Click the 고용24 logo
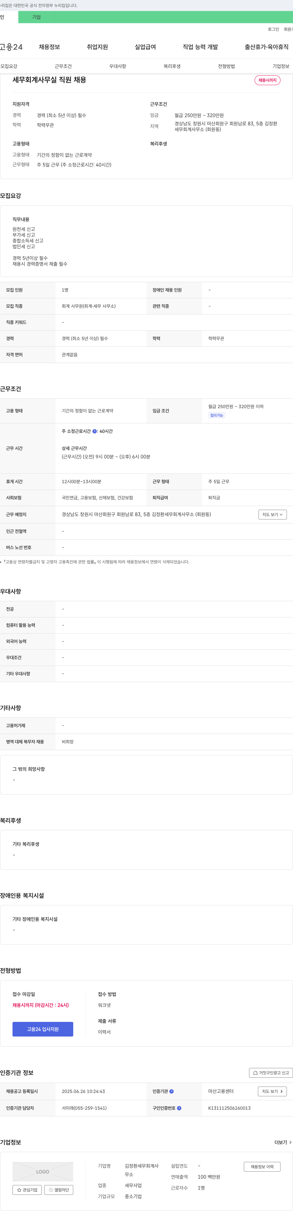Image resolution: width=293 pixels, height=1211 pixels. [11, 47]
